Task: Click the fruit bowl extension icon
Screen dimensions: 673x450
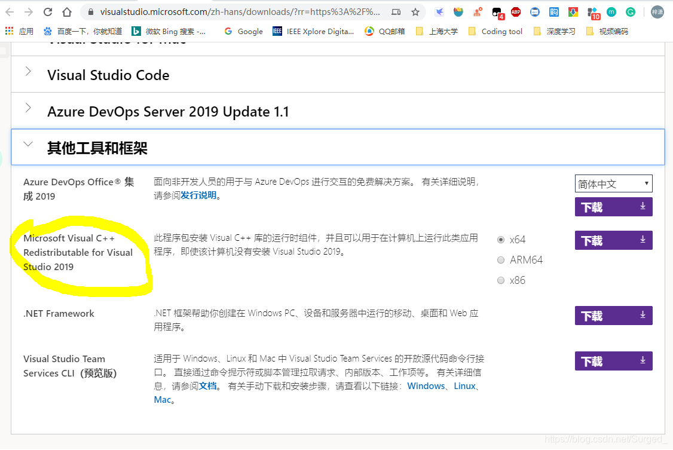Action: tap(458, 12)
